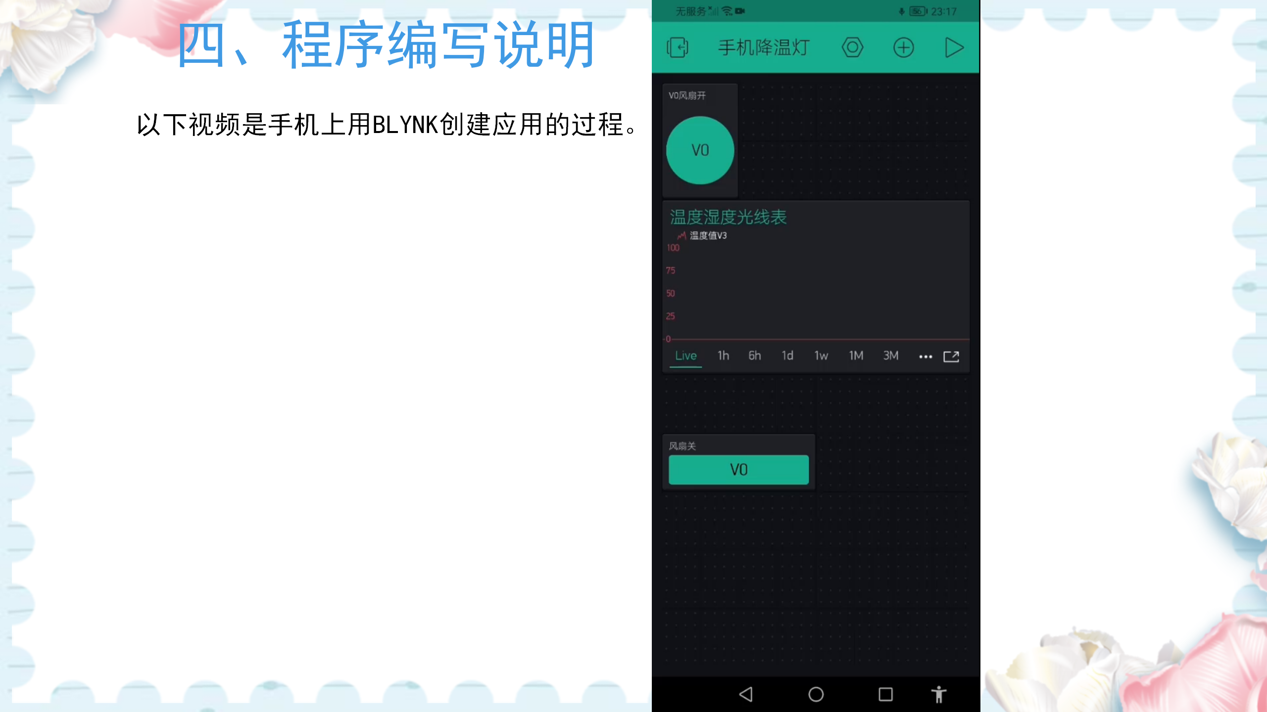Click the Android home button
The height and width of the screenshot is (712, 1267).
(x=815, y=694)
